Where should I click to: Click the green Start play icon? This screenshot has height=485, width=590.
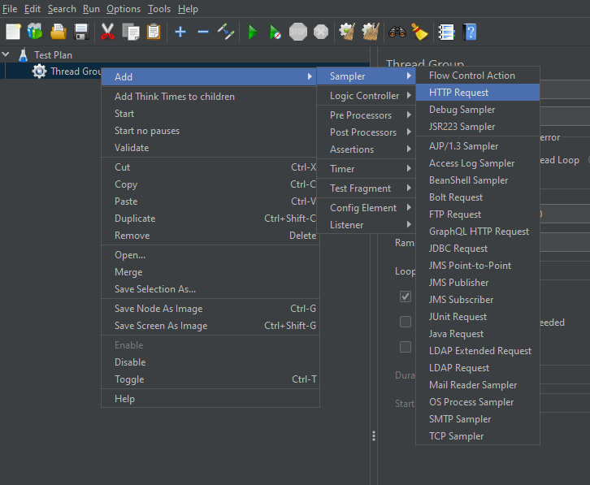coord(253,32)
